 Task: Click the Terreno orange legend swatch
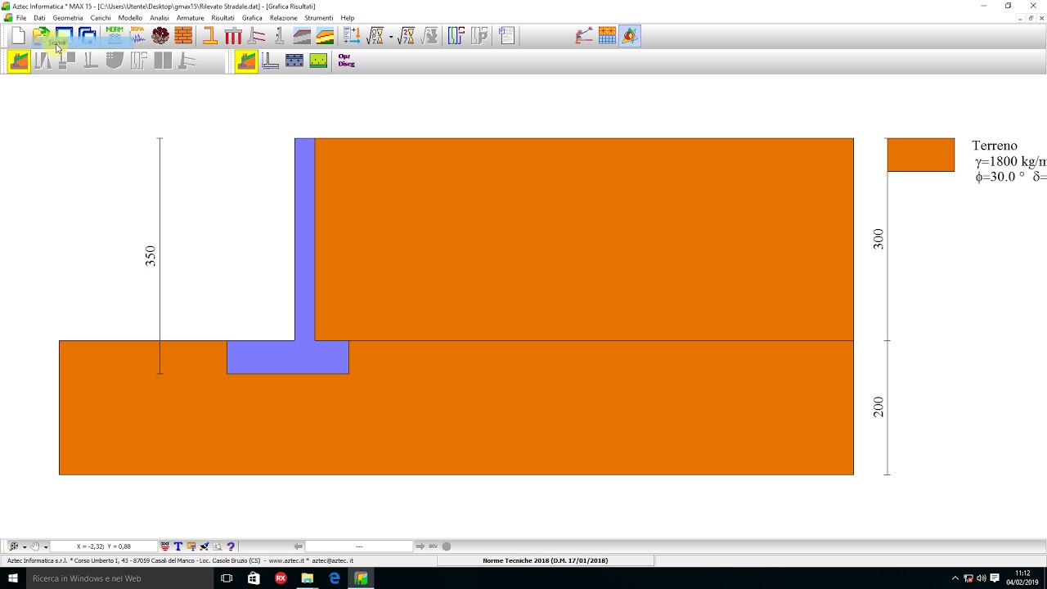(921, 155)
